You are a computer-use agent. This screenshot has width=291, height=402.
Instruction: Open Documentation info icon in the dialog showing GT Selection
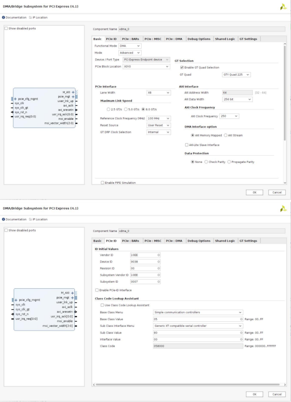click(4, 17)
